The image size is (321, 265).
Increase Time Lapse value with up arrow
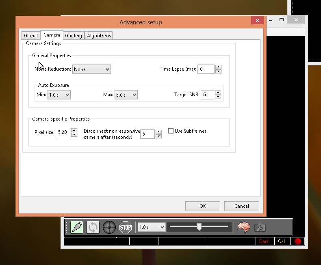[x=219, y=67]
